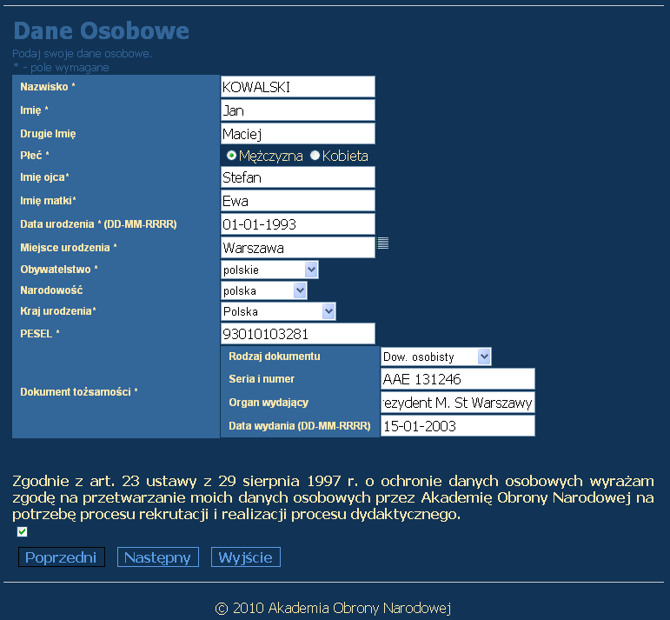Click the Data urodzenia field 01-01-1993
Image resolution: width=670 pixels, height=620 pixels.
[298, 224]
